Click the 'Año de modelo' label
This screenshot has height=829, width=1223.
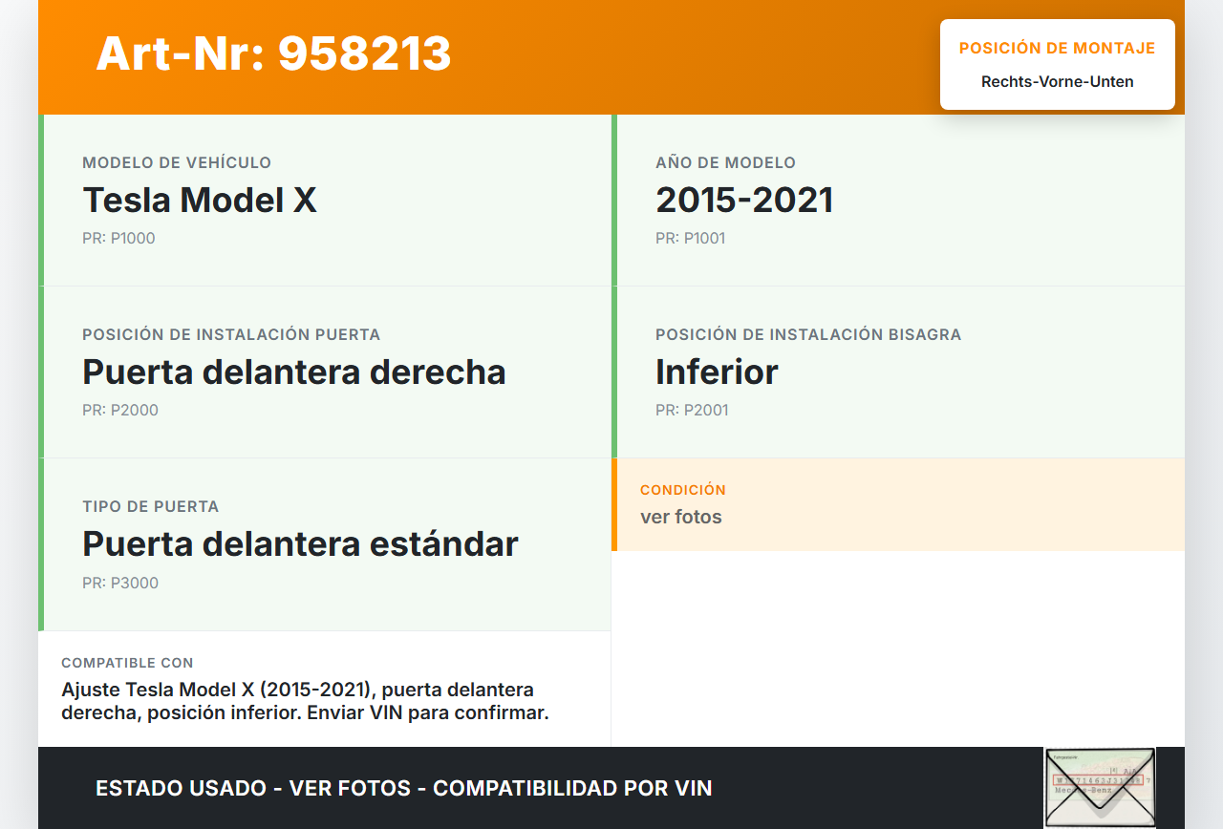tap(725, 162)
